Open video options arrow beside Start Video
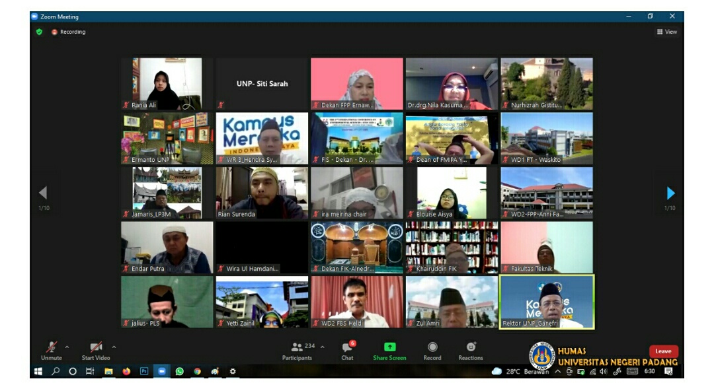 click(114, 347)
